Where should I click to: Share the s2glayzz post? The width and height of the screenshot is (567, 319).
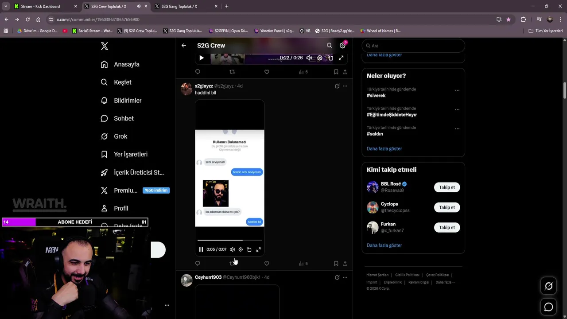point(345,263)
